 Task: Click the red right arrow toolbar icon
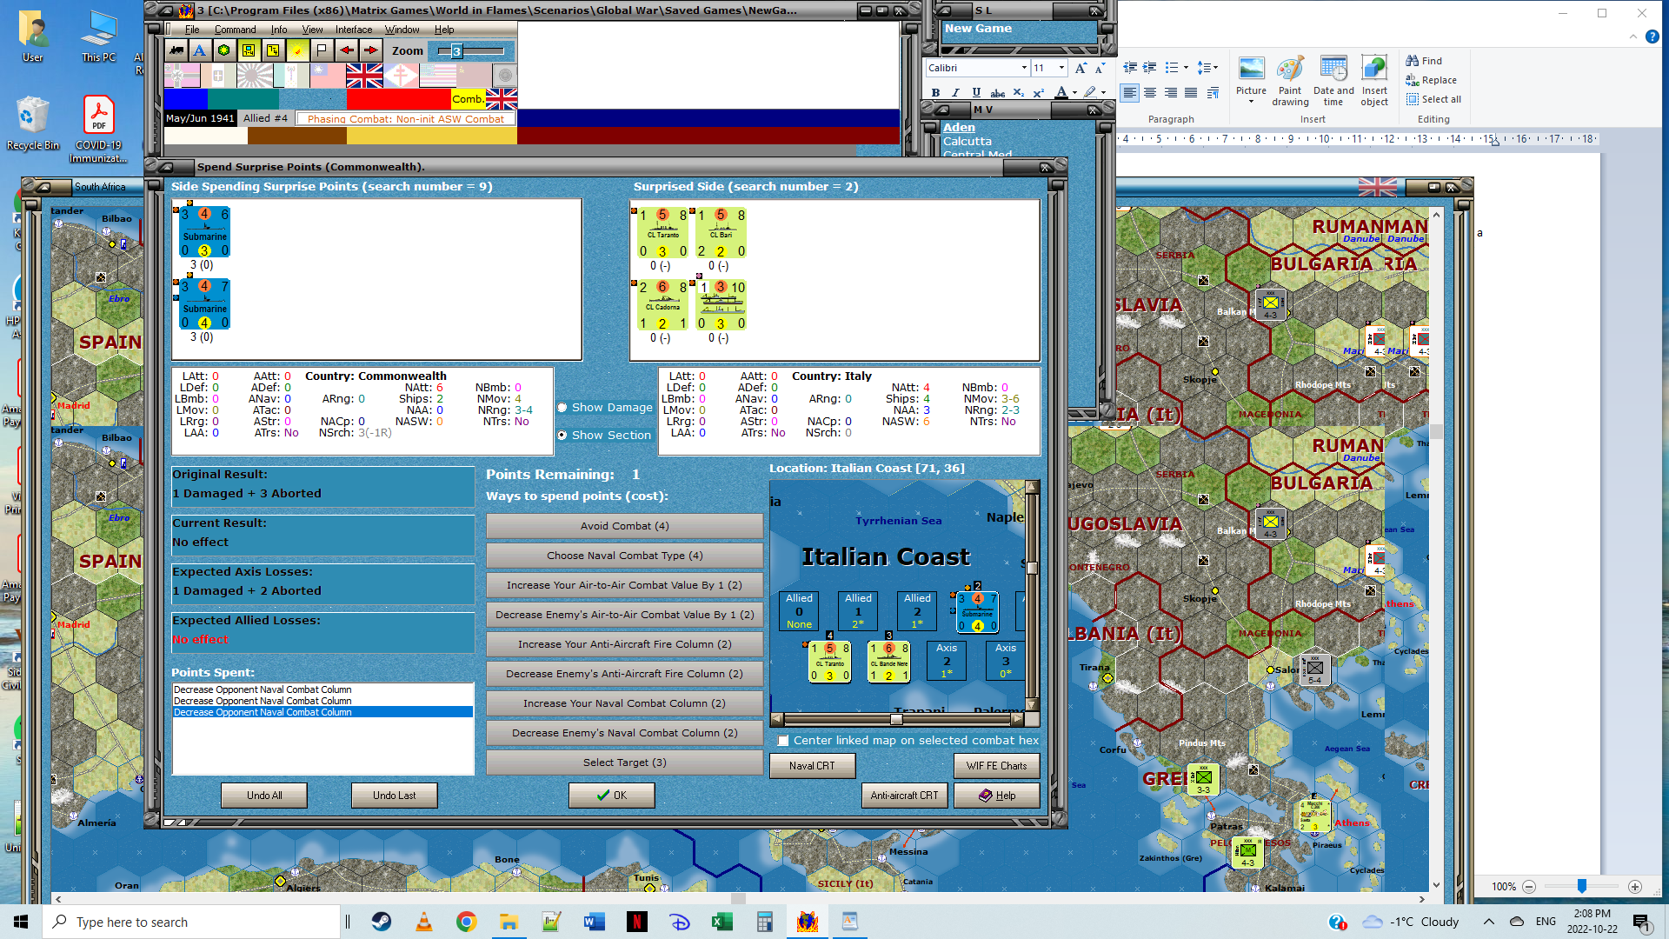[370, 50]
